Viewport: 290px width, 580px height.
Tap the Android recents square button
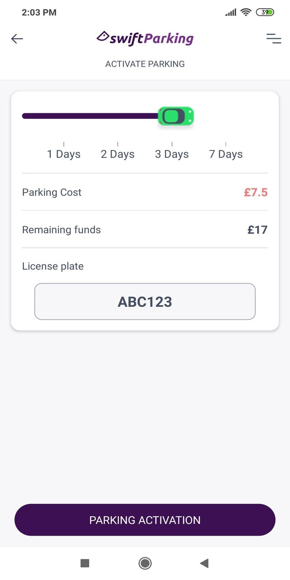pyautogui.click(x=84, y=563)
